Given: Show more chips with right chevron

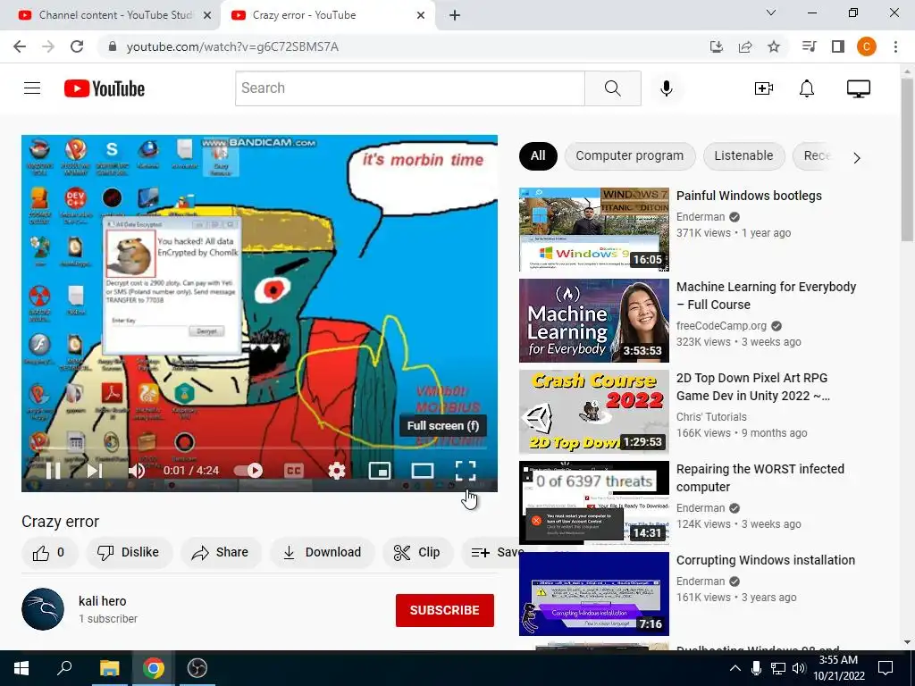Looking at the screenshot, I should (856, 157).
